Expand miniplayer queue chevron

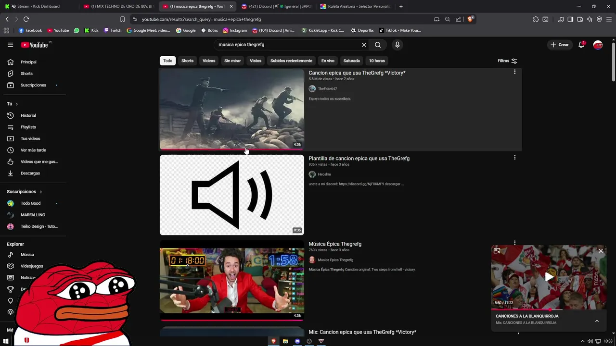pyautogui.click(x=597, y=321)
